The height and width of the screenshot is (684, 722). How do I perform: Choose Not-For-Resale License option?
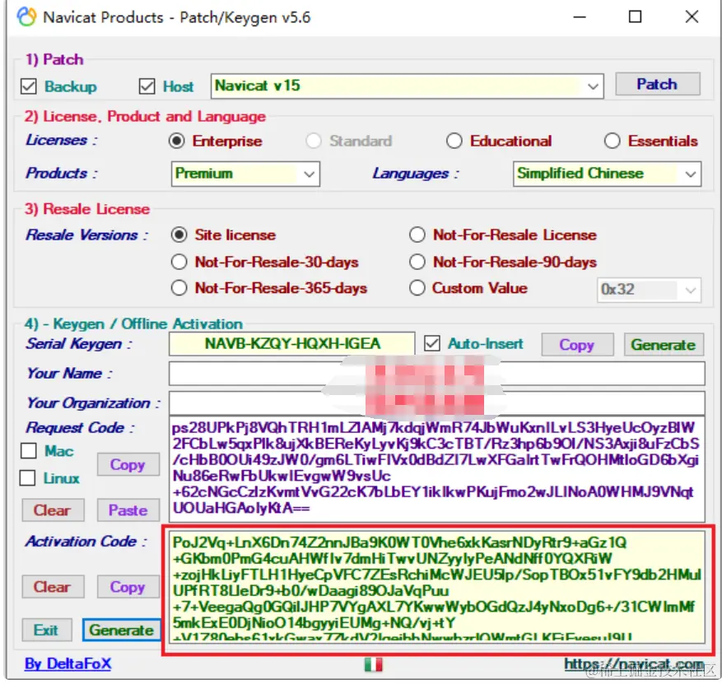click(417, 235)
